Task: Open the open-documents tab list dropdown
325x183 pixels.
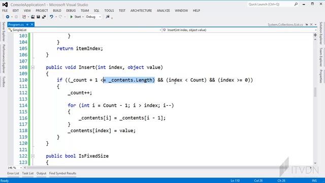Action: point(315,24)
